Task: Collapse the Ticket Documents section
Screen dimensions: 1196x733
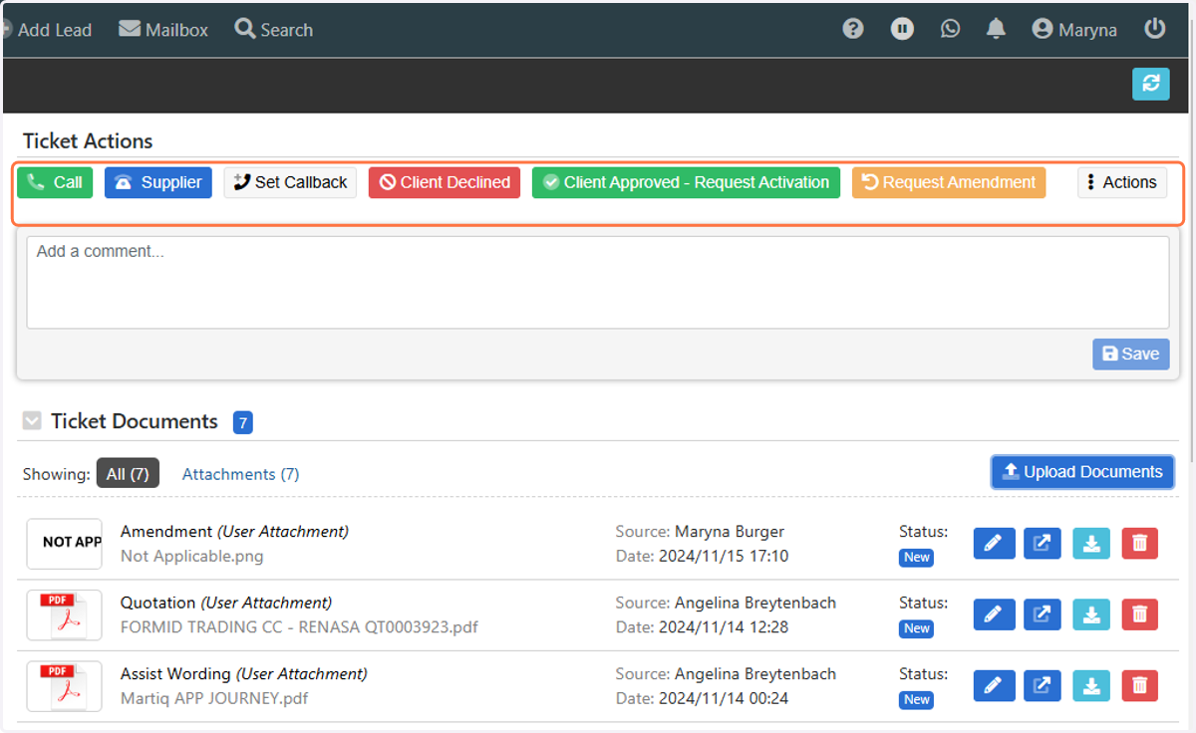Action: 32,421
